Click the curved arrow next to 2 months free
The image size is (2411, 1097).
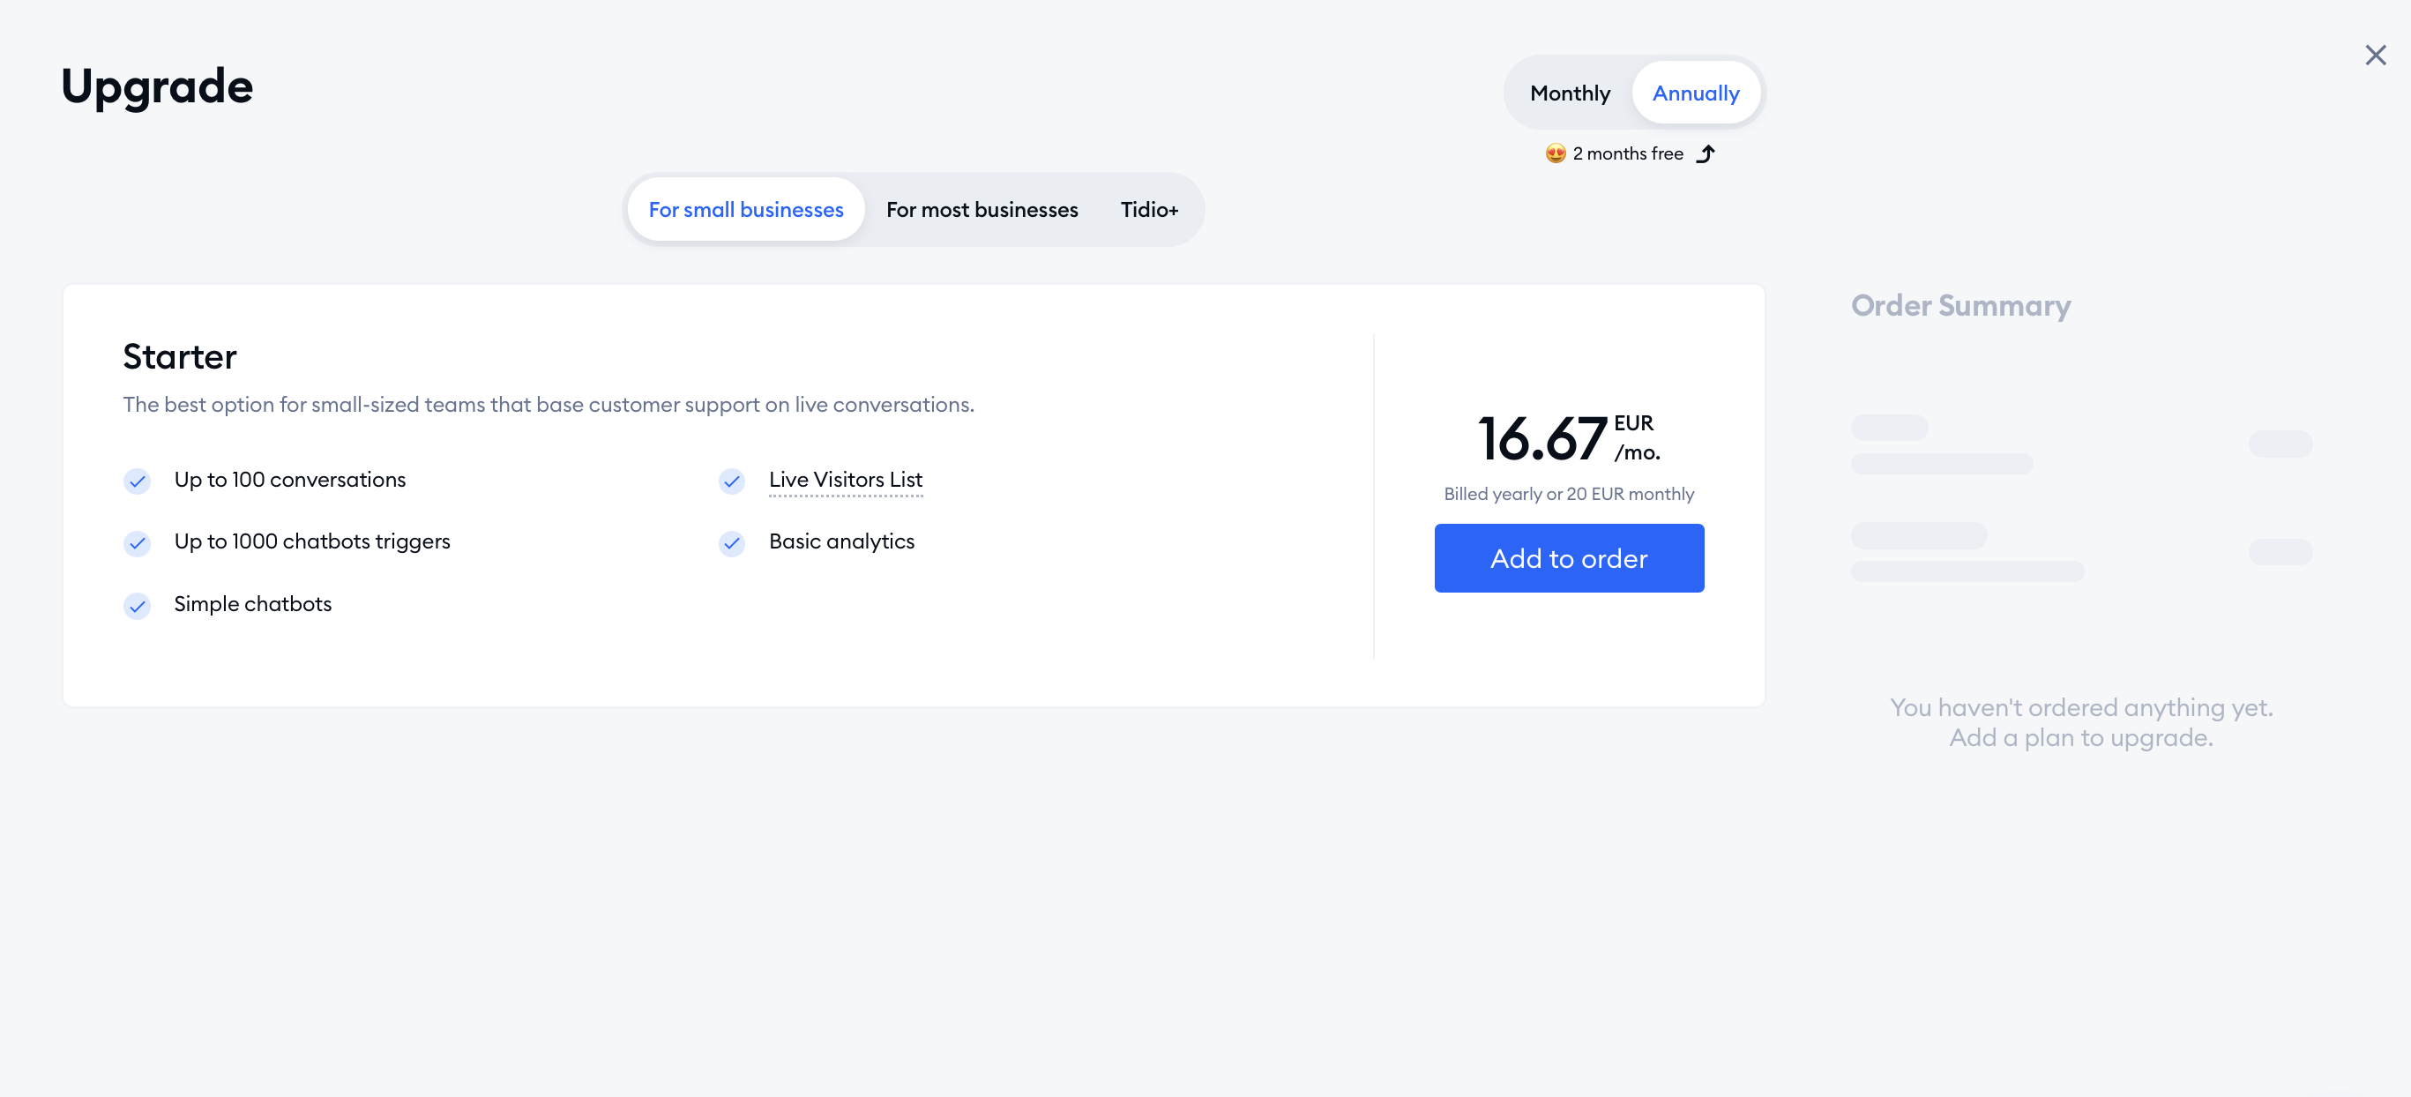click(1706, 153)
